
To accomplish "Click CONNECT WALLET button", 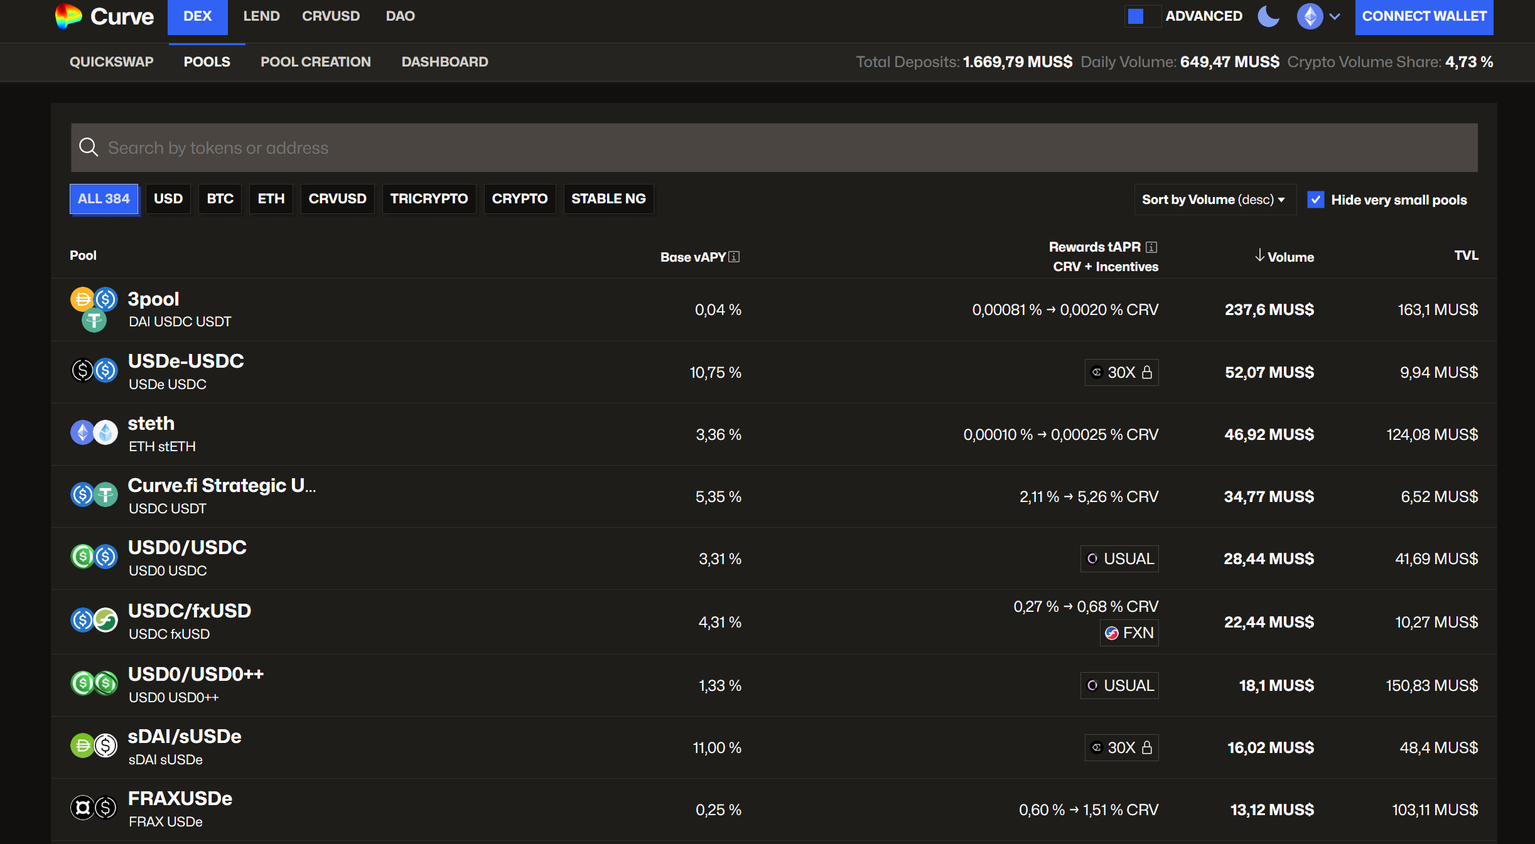I will 1424,17.
